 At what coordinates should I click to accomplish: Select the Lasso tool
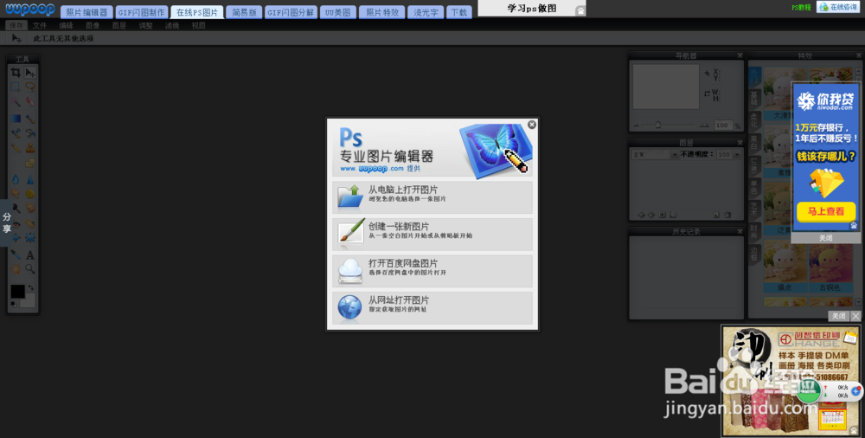(x=29, y=87)
